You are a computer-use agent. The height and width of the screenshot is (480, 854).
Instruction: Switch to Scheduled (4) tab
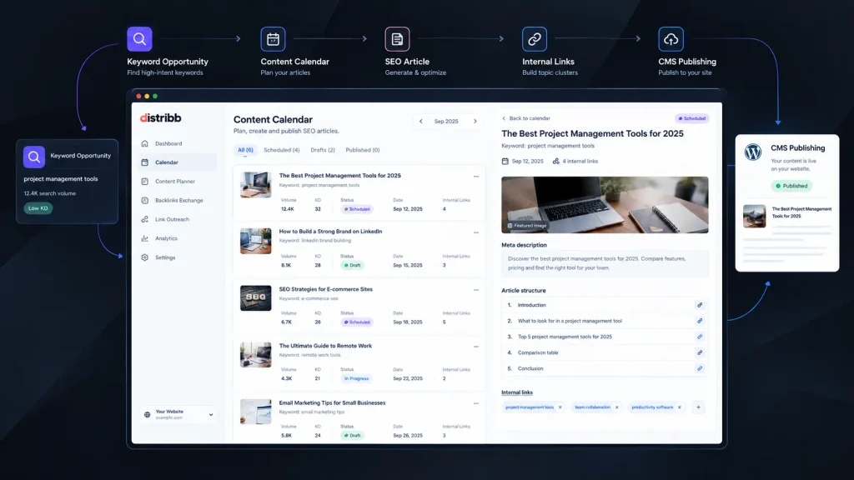point(282,150)
